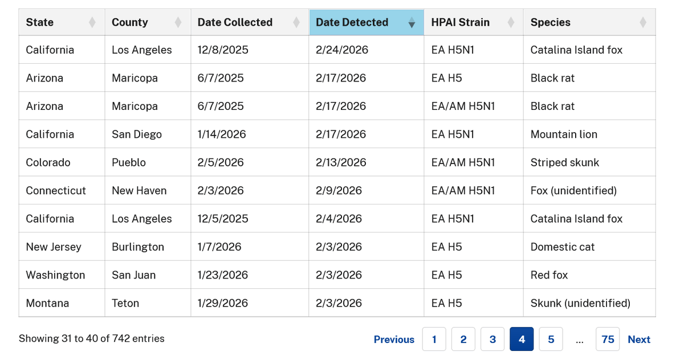The height and width of the screenshot is (360, 684).
Task: Click the San Diego county cell
Action: [x=148, y=134]
